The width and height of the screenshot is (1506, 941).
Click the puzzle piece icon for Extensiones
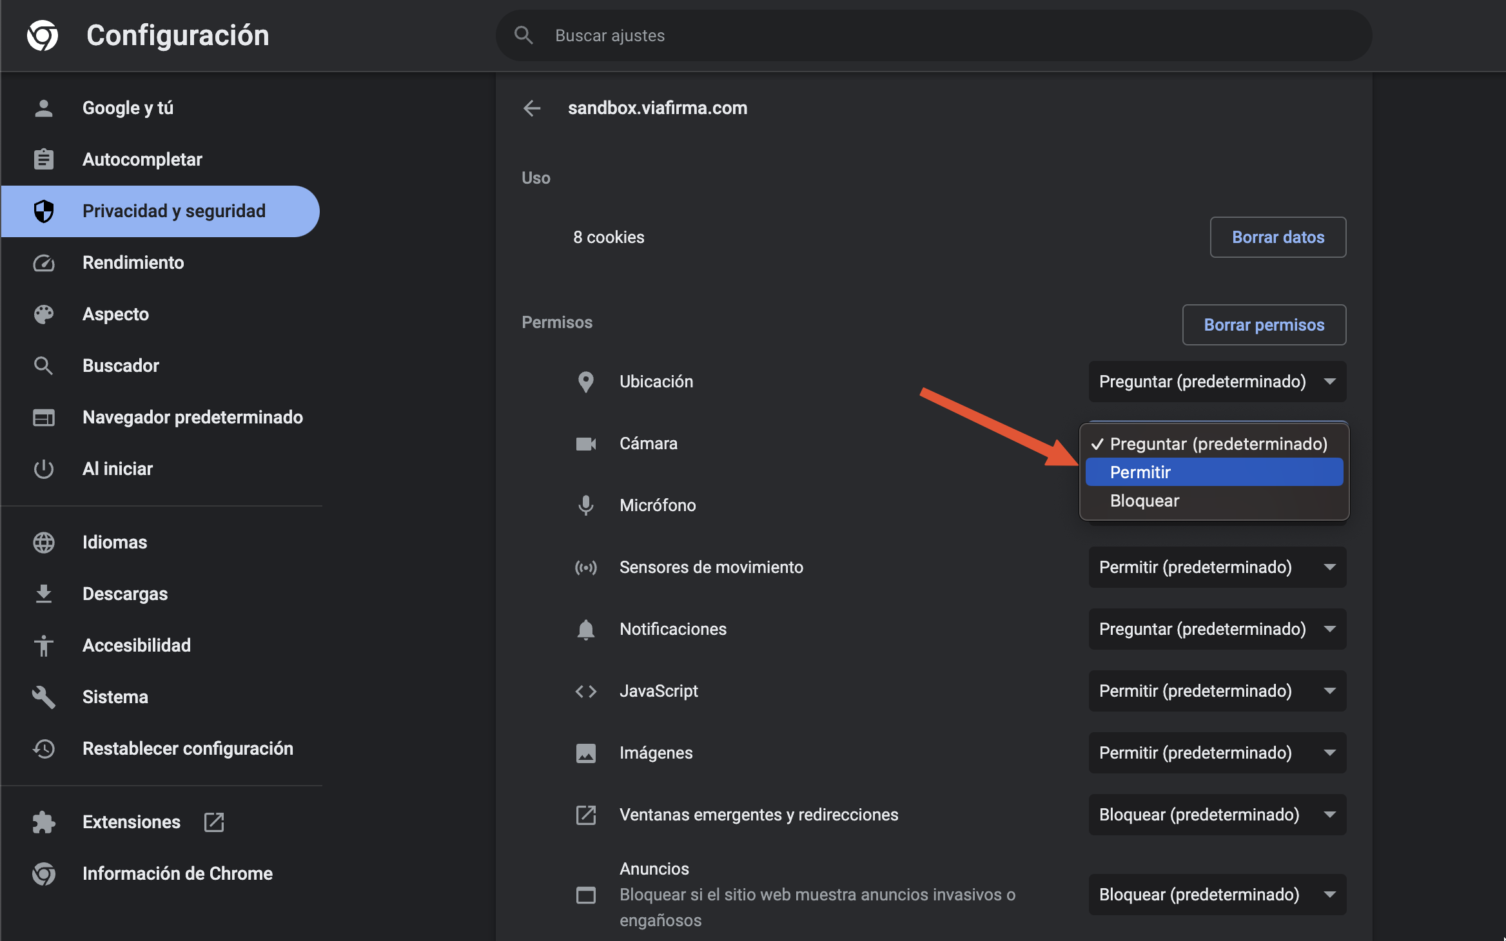pos(44,822)
